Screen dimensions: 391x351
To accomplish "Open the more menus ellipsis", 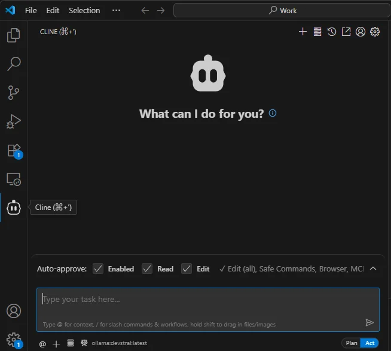I will click(116, 10).
